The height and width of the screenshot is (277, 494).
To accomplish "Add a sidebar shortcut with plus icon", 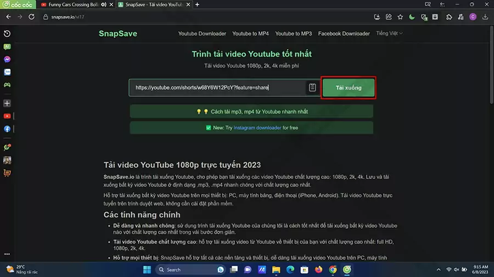I will point(7,103).
